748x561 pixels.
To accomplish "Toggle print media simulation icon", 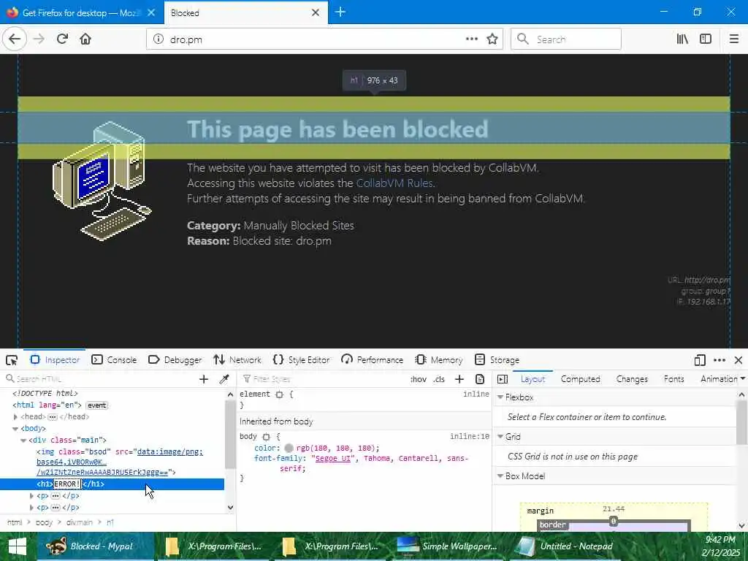I will (x=480, y=379).
